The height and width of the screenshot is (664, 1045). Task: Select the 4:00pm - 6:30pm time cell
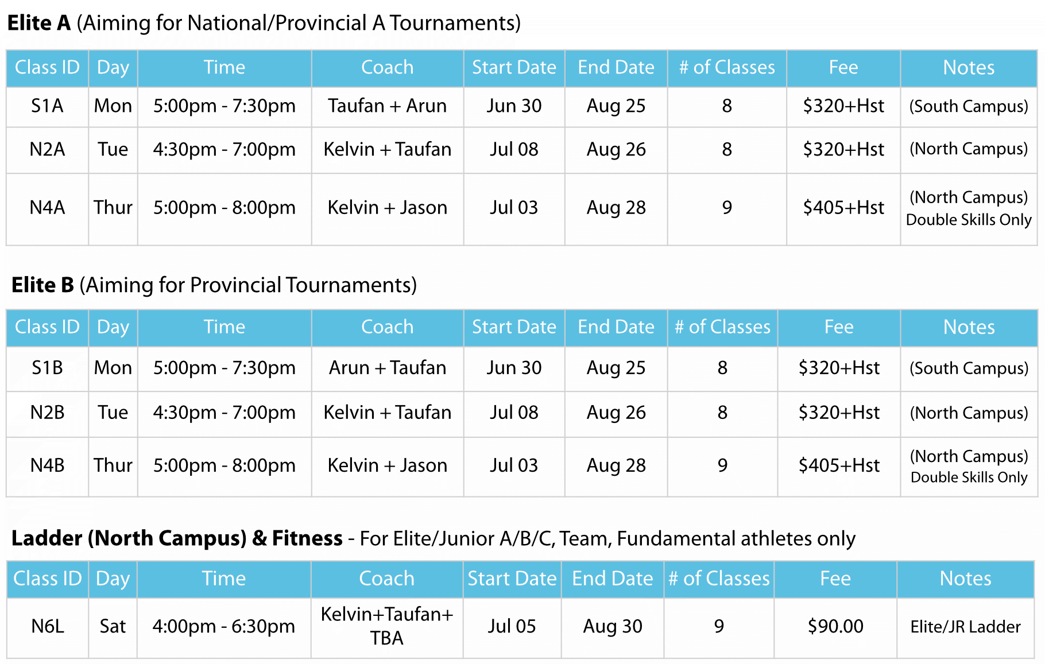224,627
